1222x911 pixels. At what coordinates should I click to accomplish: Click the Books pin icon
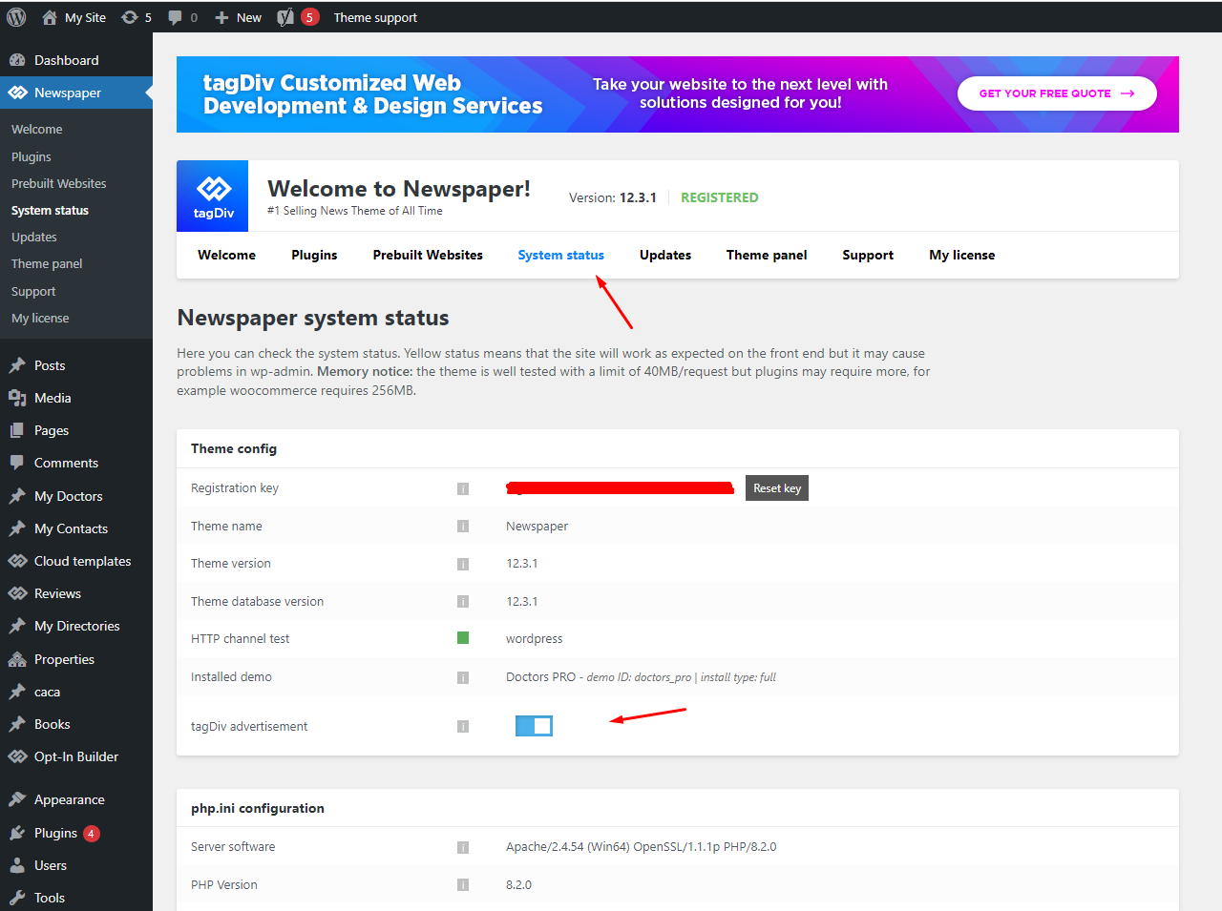17,724
